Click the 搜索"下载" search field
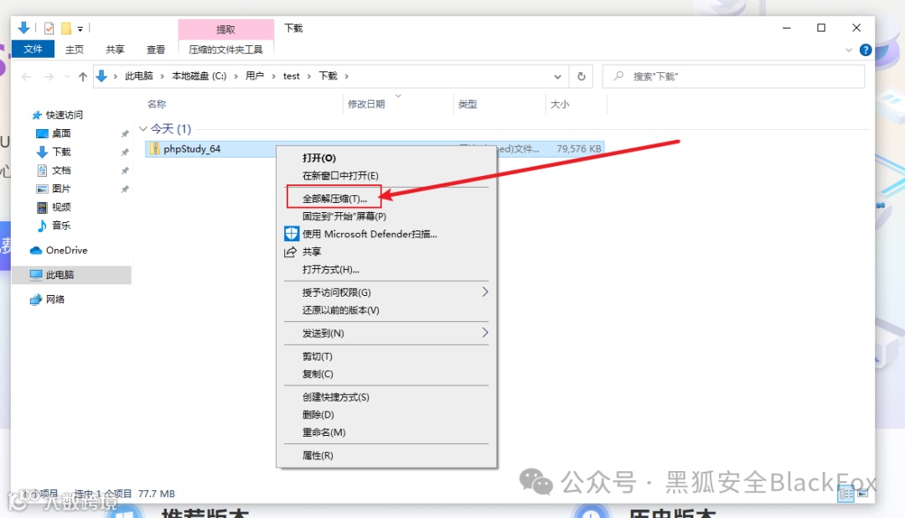The height and width of the screenshot is (518, 905). 733,76
